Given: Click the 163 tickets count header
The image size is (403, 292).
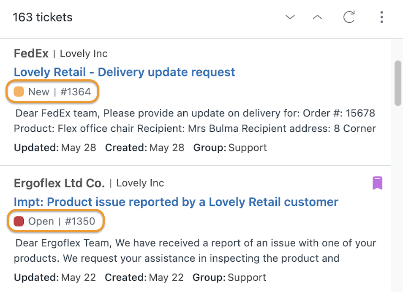Looking at the screenshot, I should pos(43,17).
